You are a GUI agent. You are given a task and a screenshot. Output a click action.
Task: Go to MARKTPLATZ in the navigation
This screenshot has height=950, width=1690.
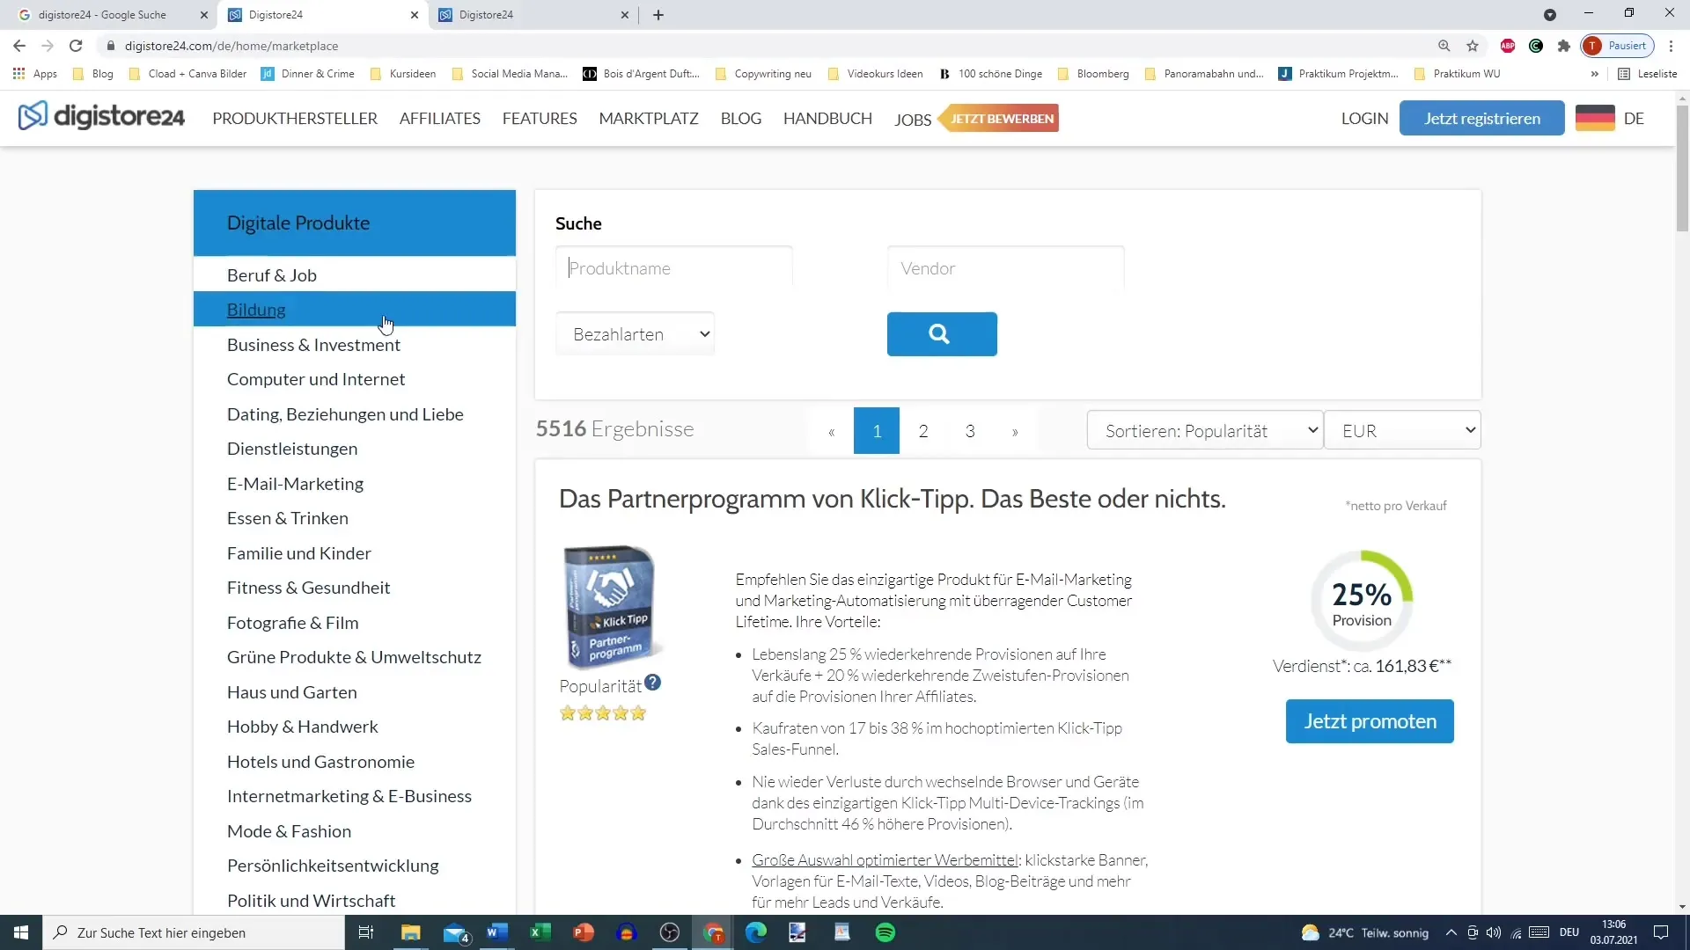pos(649,118)
